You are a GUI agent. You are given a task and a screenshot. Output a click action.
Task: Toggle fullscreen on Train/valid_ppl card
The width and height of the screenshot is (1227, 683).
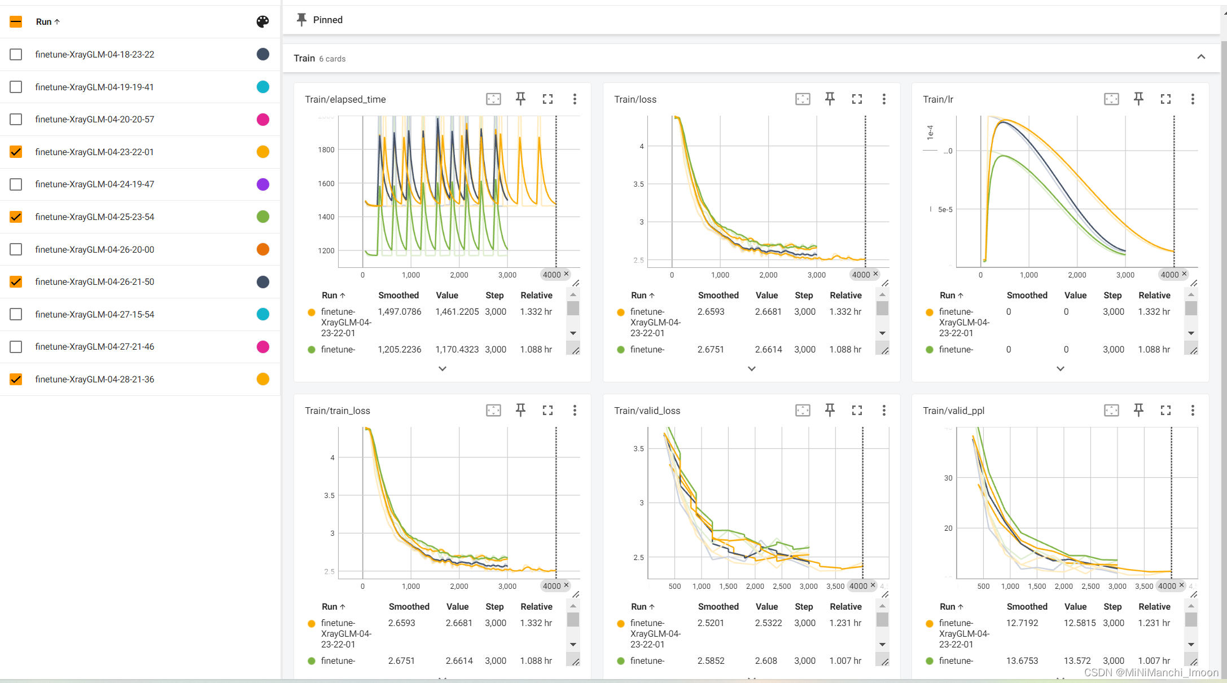[x=1165, y=411]
